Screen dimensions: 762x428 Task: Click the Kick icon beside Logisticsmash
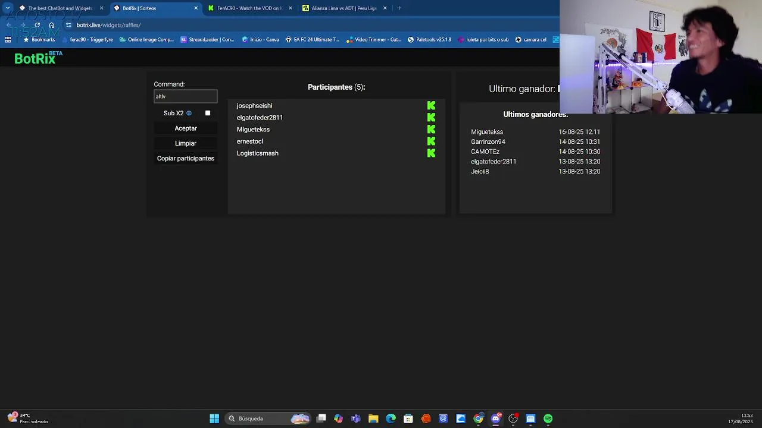click(431, 153)
